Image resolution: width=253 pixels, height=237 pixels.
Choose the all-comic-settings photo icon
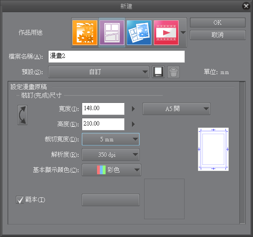click(139, 32)
